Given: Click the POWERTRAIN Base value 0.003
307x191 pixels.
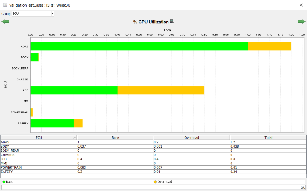Looking at the screenshot, I should pyautogui.click(x=82, y=168).
